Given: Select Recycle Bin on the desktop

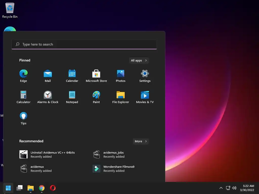Looking at the screenshot, I should pos(10,10).
